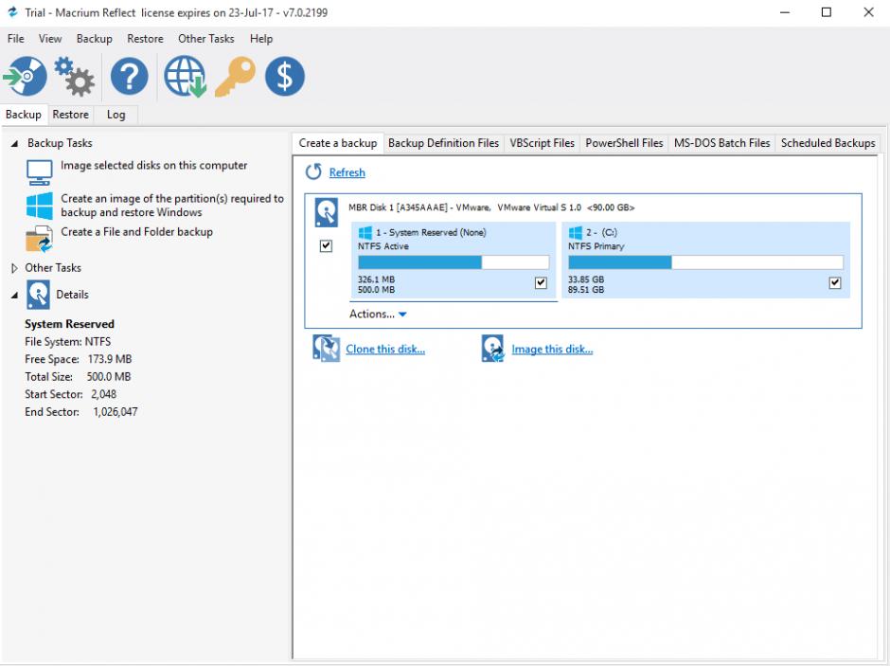The image size is (890, 666).
Task: Click the Clone this disk... link
Action: point(385,350)
